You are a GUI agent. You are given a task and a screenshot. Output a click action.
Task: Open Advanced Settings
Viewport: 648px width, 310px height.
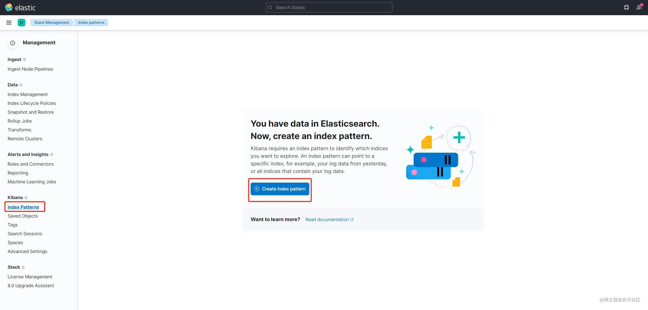click(x=27, y=251)
